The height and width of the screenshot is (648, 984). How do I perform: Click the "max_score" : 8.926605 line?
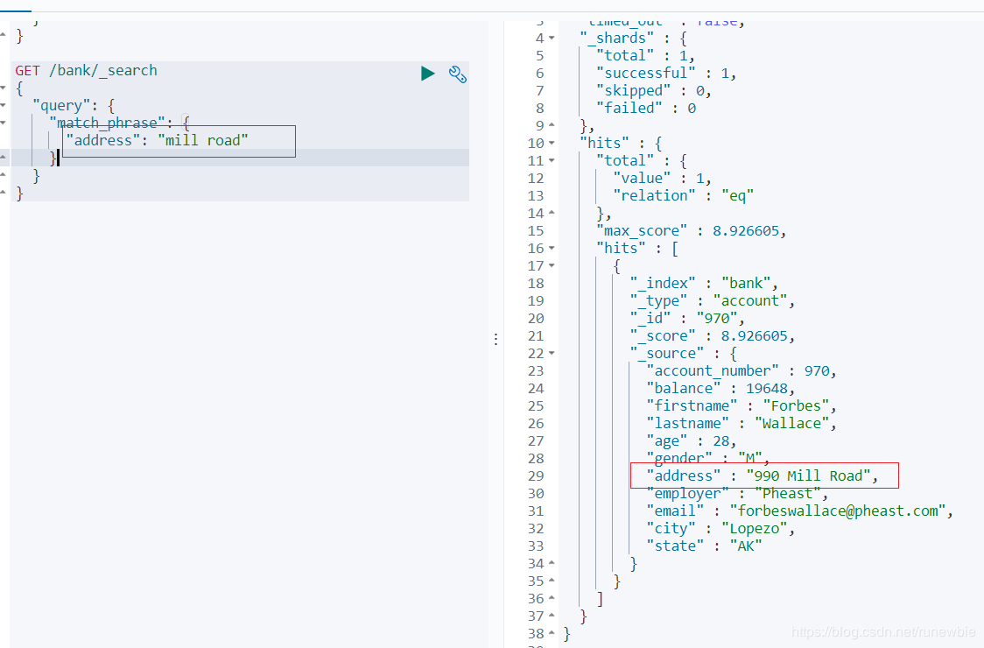point(691,231)
